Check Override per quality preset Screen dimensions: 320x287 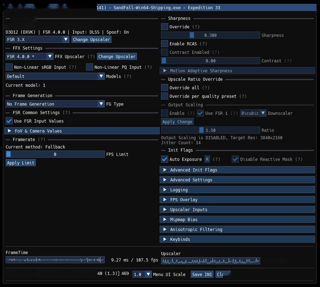165,96
